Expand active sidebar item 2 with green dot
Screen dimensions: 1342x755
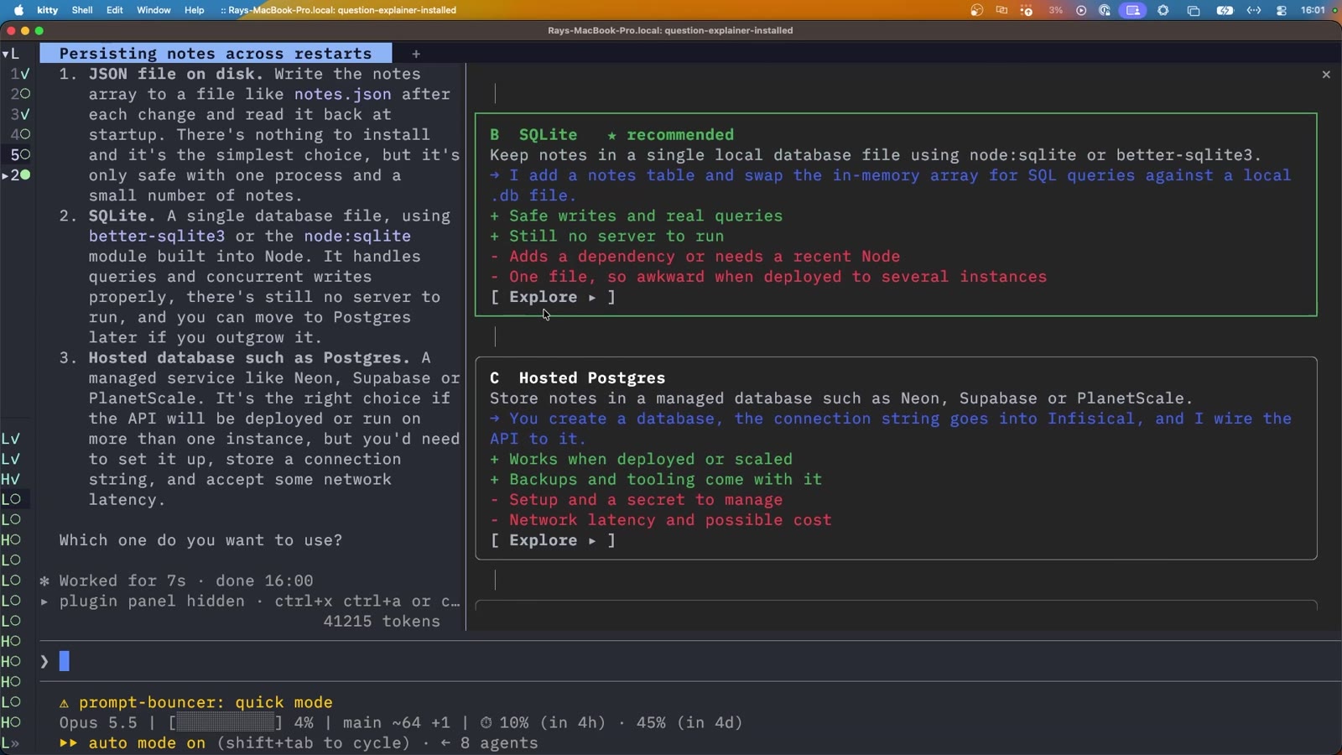(x=16, y=175)
